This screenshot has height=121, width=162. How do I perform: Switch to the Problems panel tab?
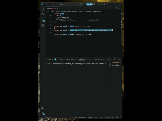pyautogui.click(x=52, y=59)
